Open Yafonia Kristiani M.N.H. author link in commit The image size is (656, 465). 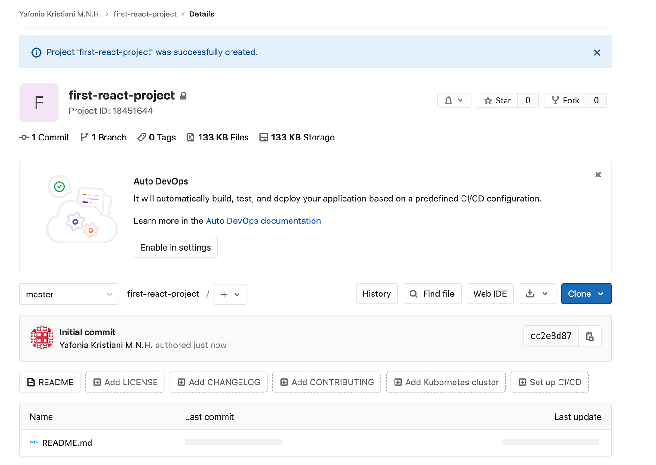pyautogui.click(x=106, y=345)
